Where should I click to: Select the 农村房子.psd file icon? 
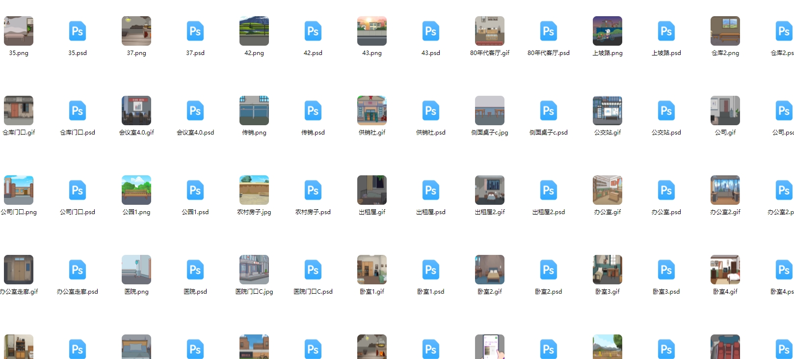coord(313,191)
